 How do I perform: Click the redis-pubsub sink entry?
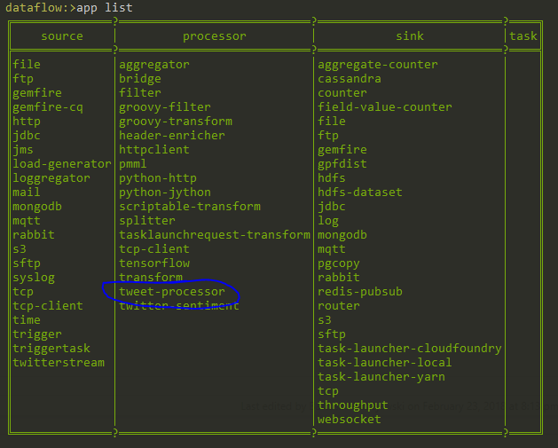tap(360, 292)
